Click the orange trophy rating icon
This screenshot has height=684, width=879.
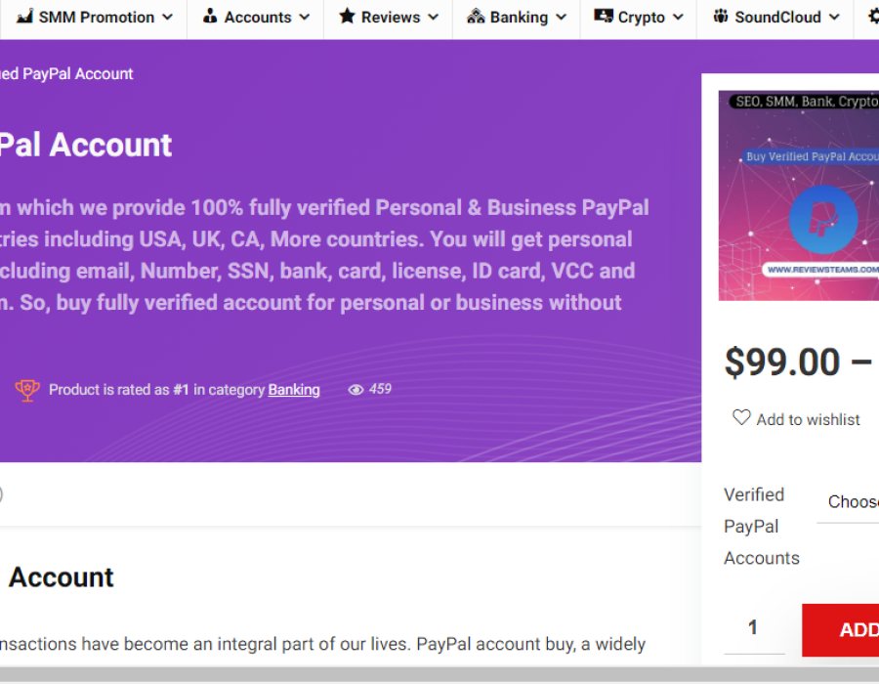pyautogui.click(x=27, y=390)
